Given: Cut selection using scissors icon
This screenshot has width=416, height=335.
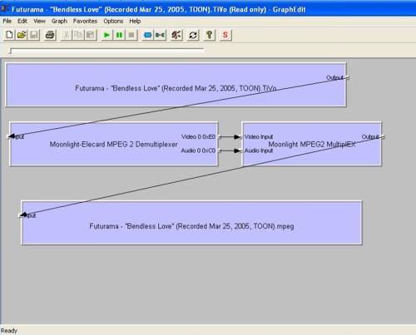Looking at the screenshot, I should pyautogui.click(x=67, y=35).
